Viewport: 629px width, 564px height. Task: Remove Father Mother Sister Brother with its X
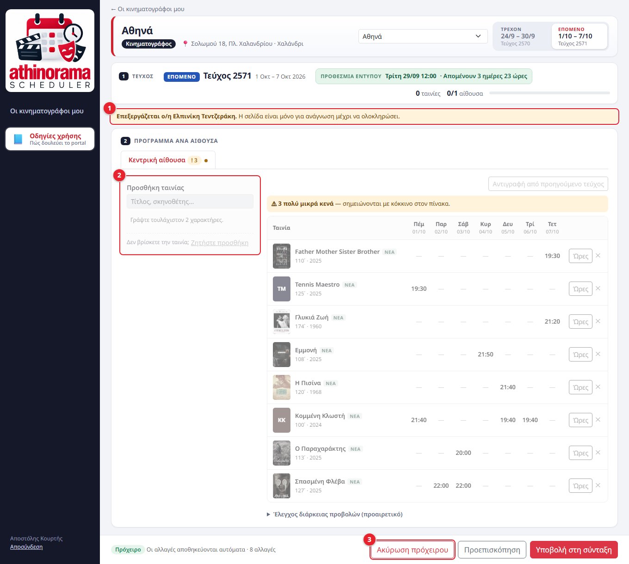598,256
